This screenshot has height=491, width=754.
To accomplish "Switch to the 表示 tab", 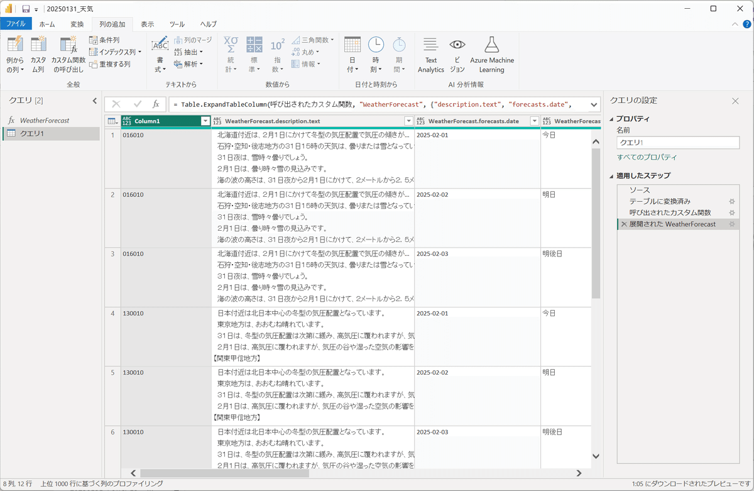I will [x=148, y=24].
